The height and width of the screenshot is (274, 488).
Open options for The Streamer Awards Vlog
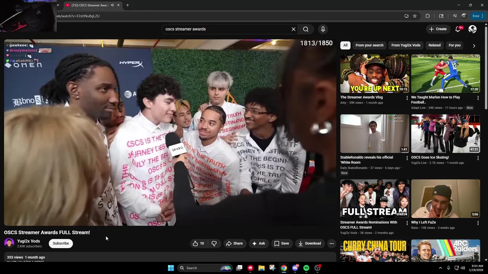tap(407, 98)
